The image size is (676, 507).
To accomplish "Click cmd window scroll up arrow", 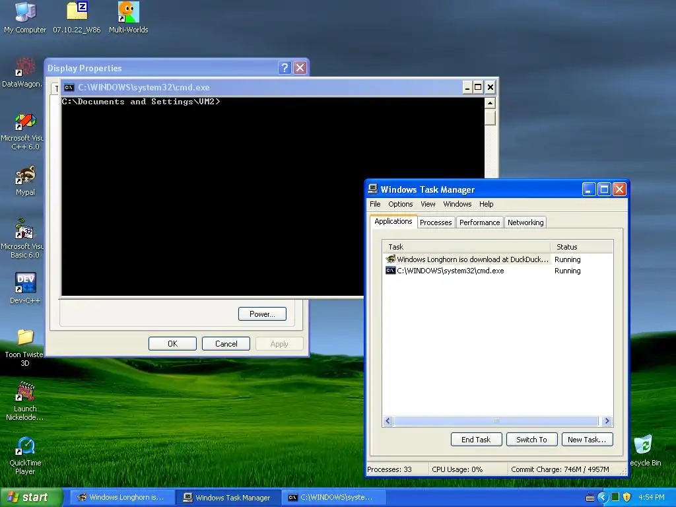I will pyautogui.click(x=490, y=103).
